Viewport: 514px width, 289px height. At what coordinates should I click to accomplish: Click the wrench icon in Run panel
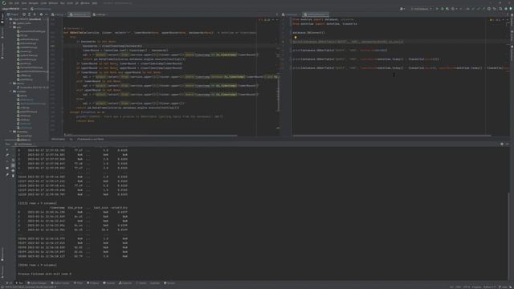(7, 155)
